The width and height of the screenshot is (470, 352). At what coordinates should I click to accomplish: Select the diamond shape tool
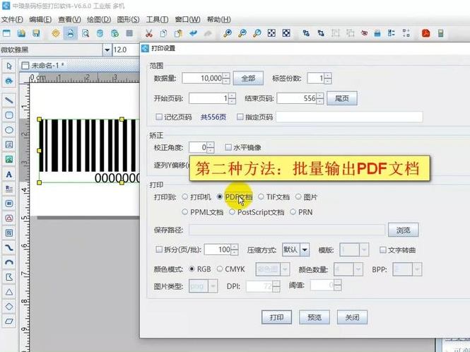(x=9, y=307)
